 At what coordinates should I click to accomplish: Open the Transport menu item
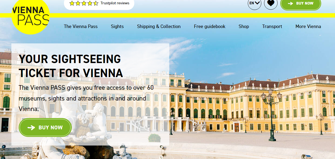tap(272, 26)
